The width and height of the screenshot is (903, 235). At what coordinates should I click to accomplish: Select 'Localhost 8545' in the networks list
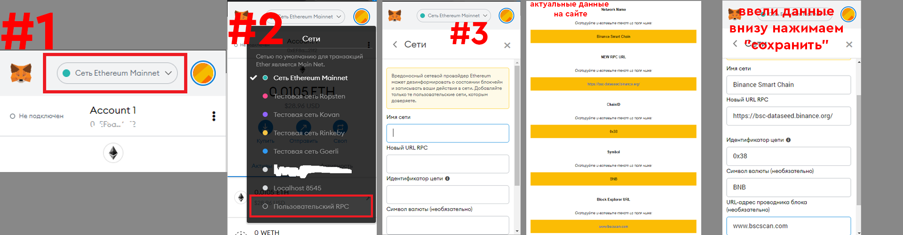coord(297,188)
